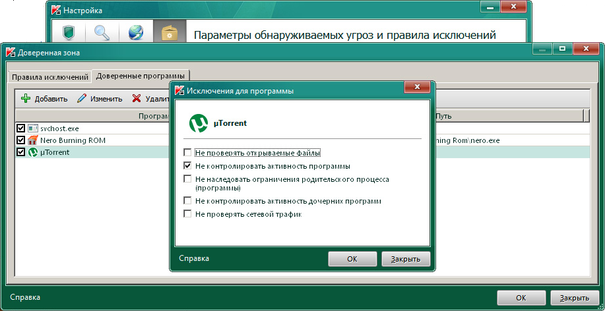The width and height of the screenshot is (605, 311).
Task: Untick the svchost.exe row checkbox
Action: (x=20, y=128)
